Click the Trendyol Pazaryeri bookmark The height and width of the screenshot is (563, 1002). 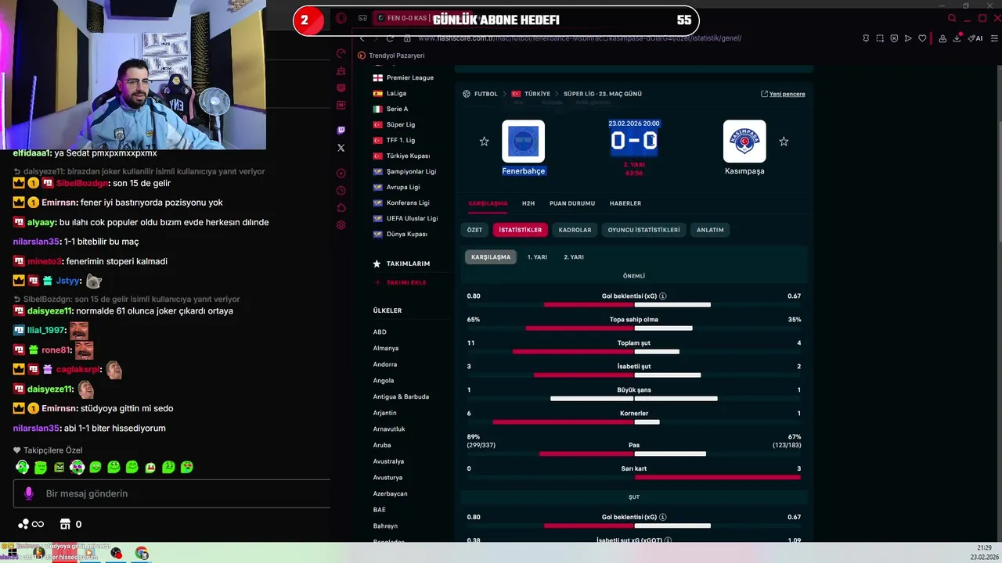click(391, 56)
